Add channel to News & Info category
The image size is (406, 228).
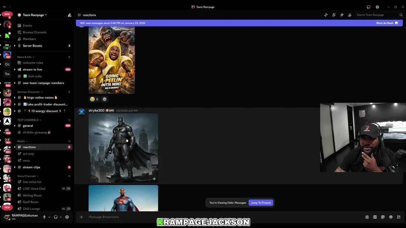pyautogui.click(x=69, y=57)
